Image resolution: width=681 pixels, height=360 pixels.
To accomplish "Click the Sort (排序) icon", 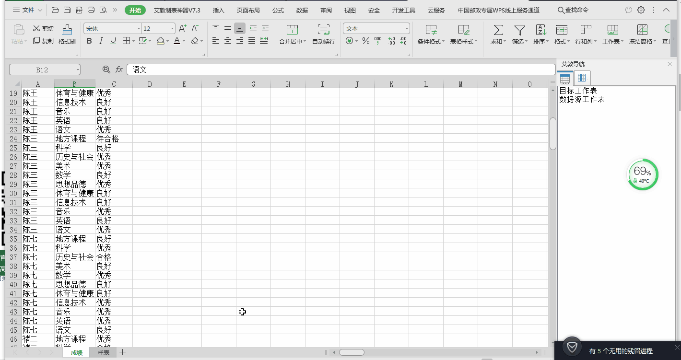I will [540, 30].
